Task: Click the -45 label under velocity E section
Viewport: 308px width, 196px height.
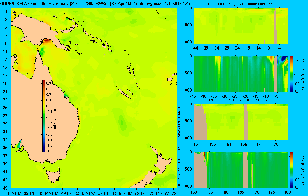Action: point(193,96)
